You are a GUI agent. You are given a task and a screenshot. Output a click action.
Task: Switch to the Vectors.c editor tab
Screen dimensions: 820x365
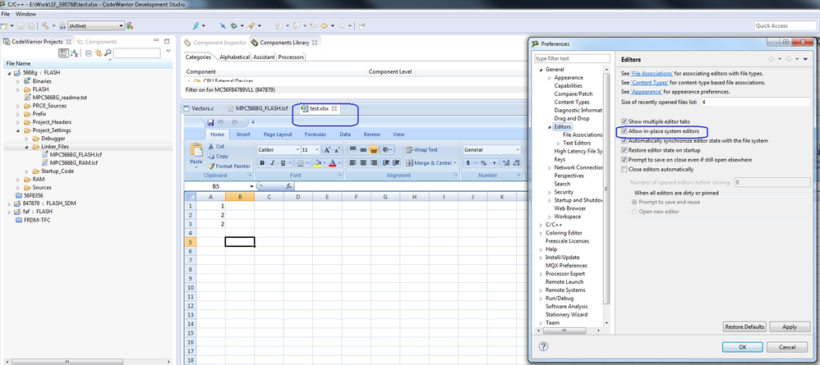click(x=199, y=108)
